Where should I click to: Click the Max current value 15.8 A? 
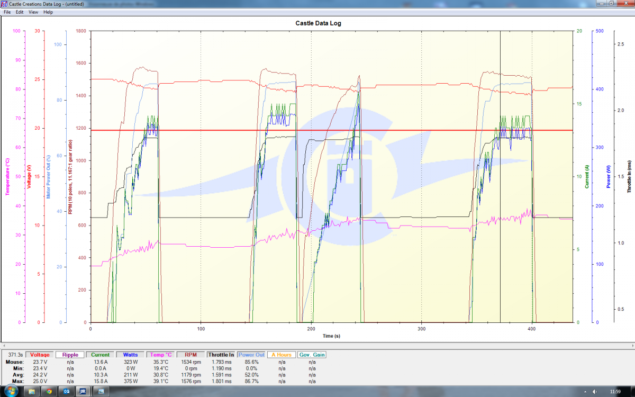101,381
